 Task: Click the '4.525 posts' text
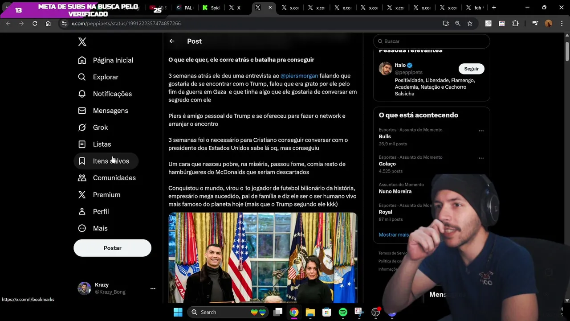(x=391, y=171)
